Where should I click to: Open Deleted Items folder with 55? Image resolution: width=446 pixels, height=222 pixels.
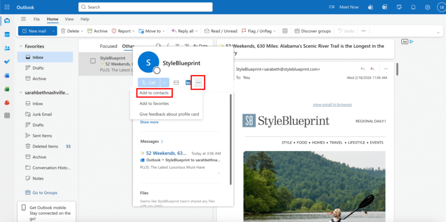click(45, 146)
